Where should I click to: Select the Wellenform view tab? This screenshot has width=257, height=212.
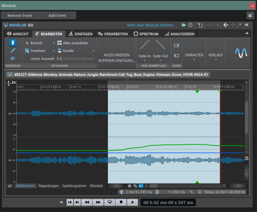[25, 186]
